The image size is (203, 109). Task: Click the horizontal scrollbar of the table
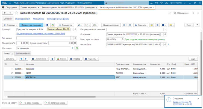coord(51,97)
